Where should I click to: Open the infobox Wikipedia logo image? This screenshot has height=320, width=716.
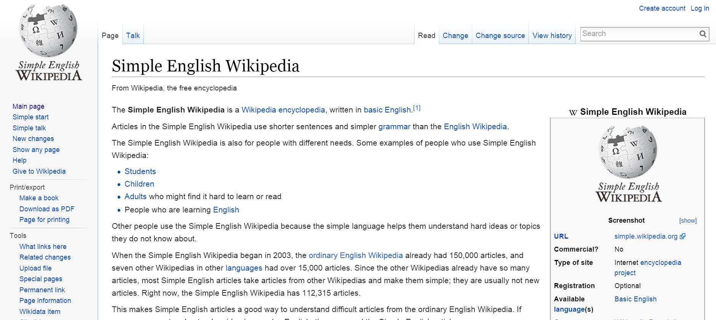pyautogui.click(x=628, y=164)
